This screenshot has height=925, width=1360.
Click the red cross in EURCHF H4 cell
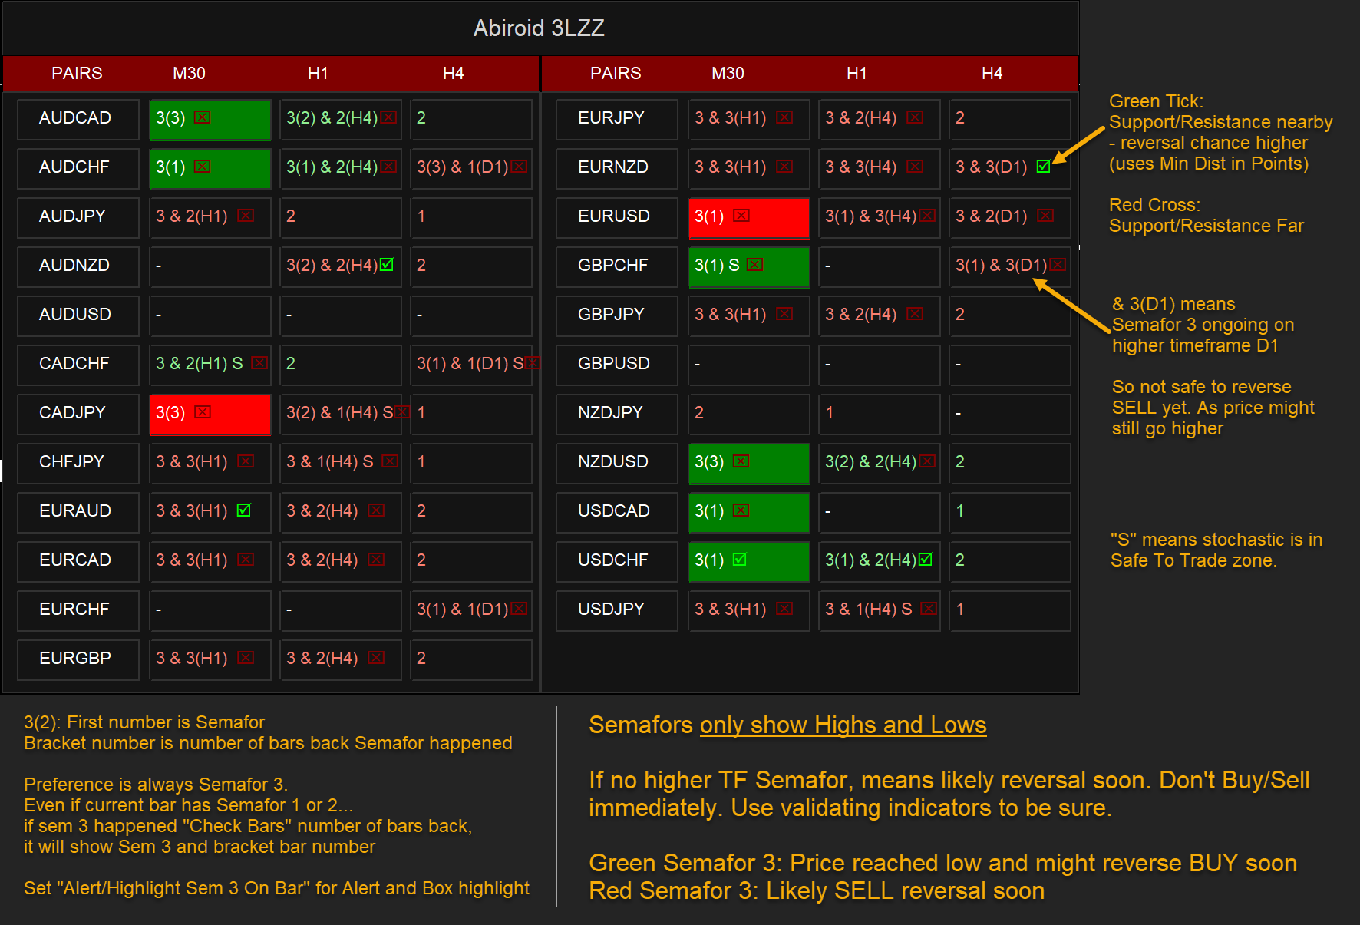[x=520, y=609]
